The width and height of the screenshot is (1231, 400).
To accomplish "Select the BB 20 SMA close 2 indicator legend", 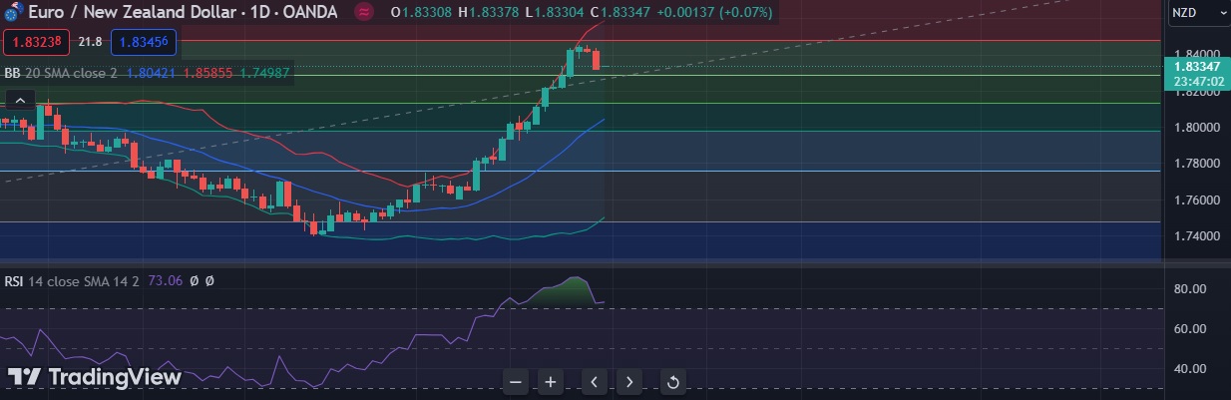I will coord(61,73).
